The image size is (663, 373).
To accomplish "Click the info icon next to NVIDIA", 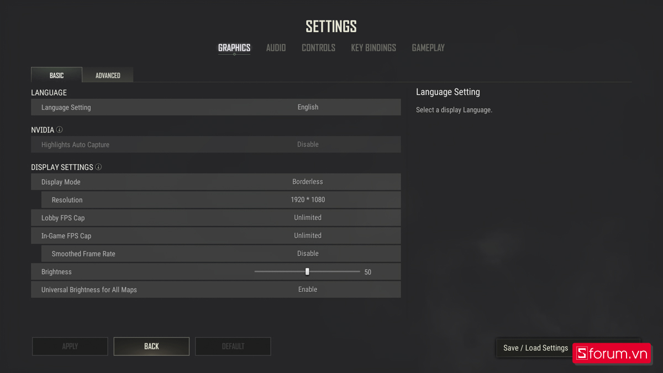I will point(60,130).
